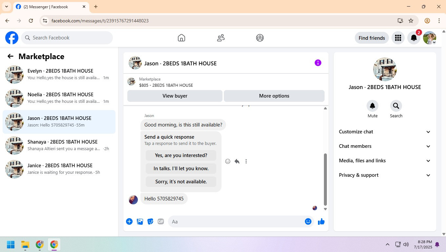
Task: Open the account profile picture menu
Action: coord(430,38)
